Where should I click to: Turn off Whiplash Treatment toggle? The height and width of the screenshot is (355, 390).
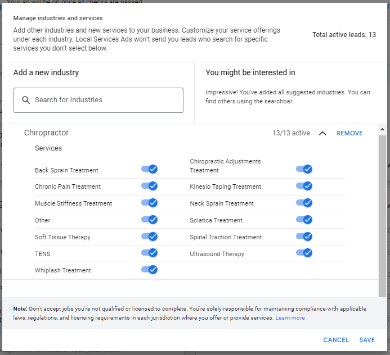coord(149,270)
